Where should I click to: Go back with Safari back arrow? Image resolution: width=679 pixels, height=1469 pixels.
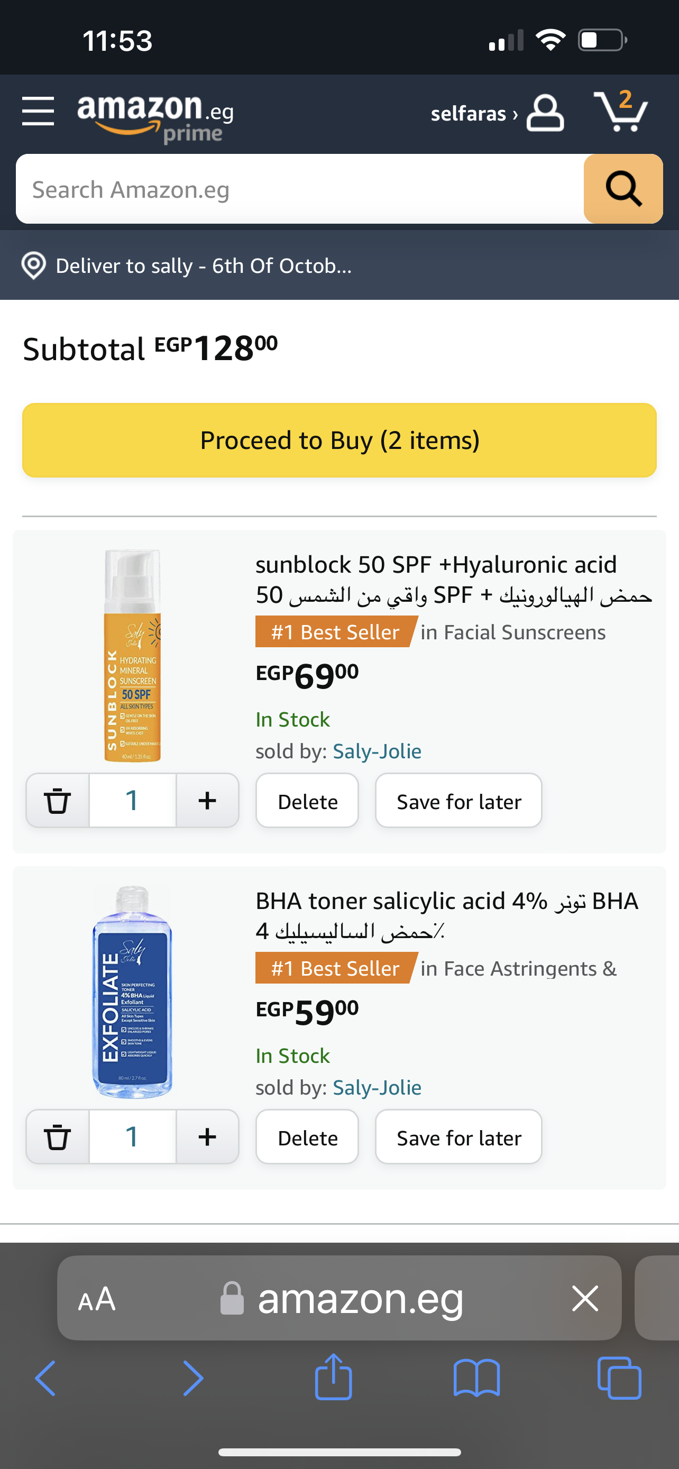coord(45,1378)
